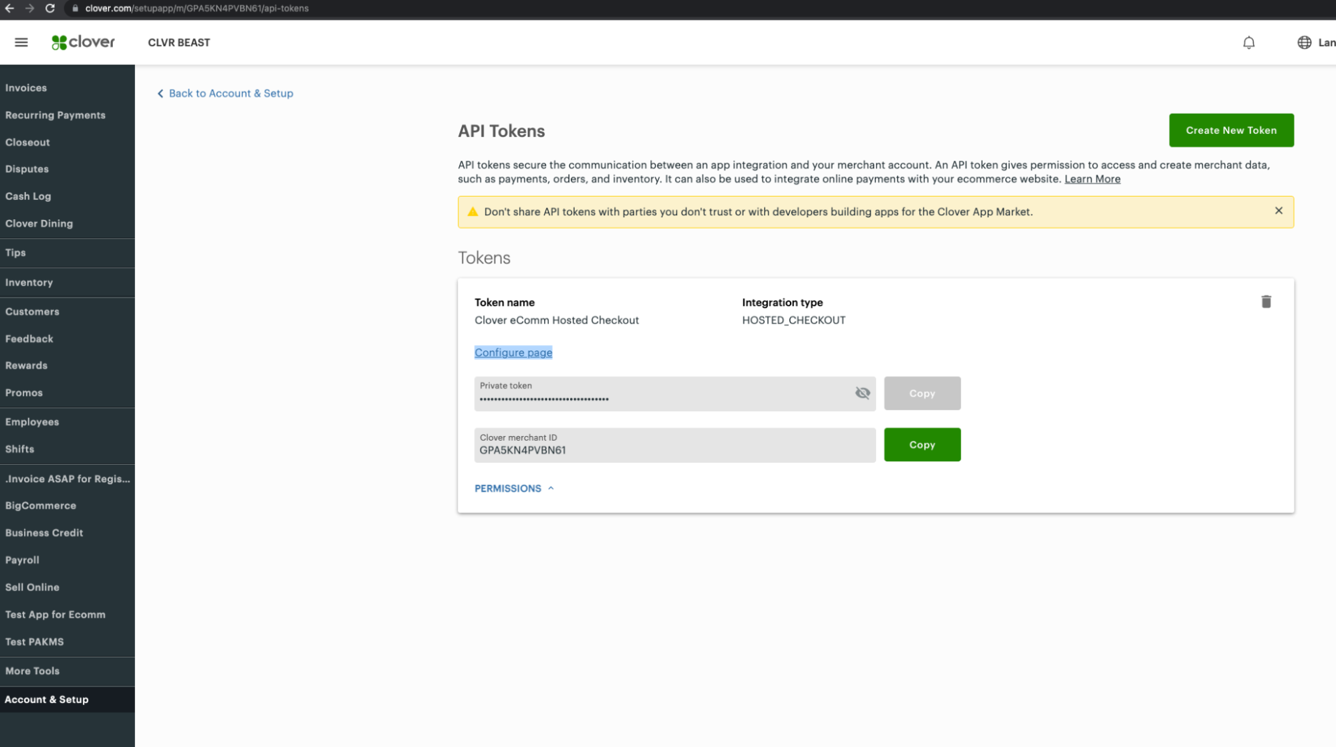Click the browser back arrow
Viewport: 1336px width, 747px height.
(x=9, y=8)
